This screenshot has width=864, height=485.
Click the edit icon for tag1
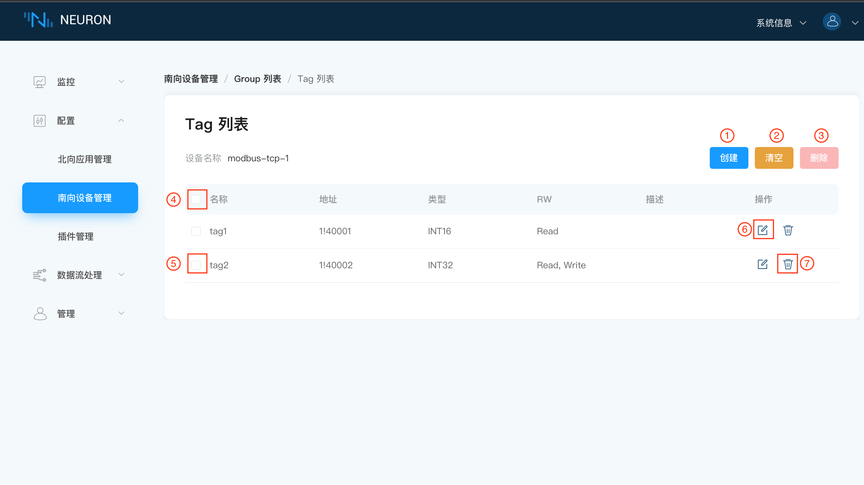pyautogui.click(x=762, y=230)
